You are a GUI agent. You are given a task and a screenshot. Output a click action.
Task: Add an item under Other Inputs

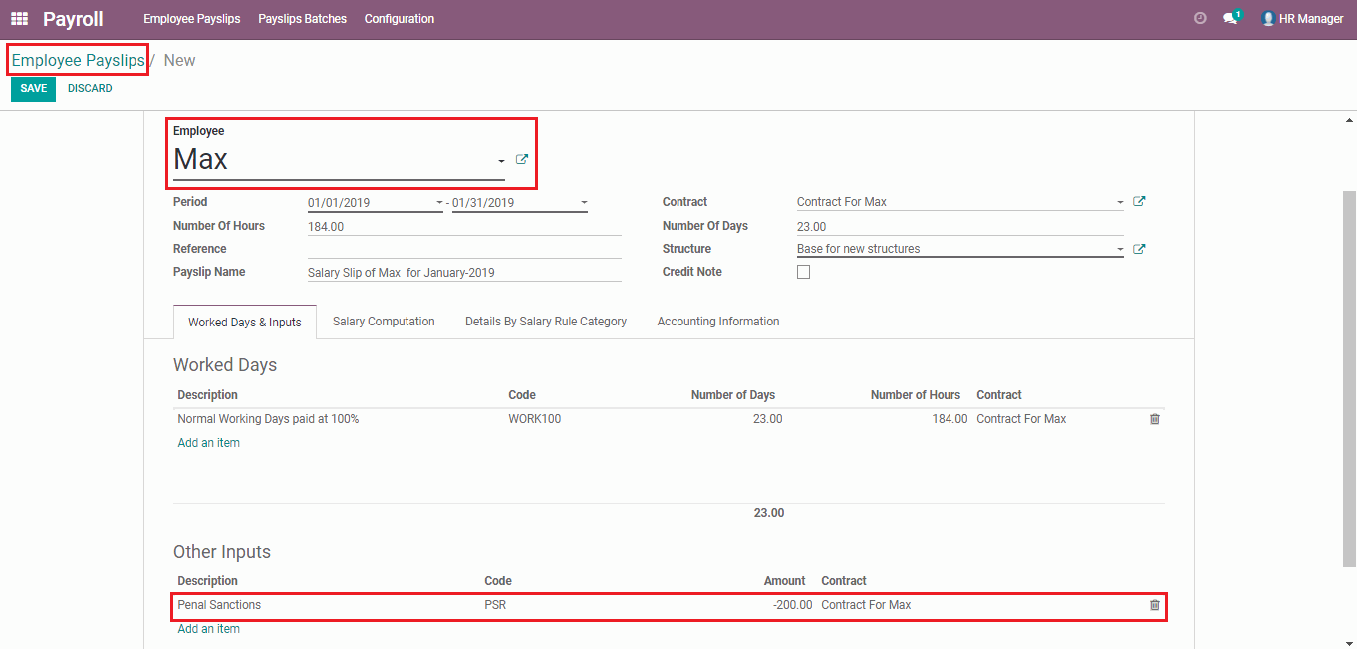coord(209,629)
